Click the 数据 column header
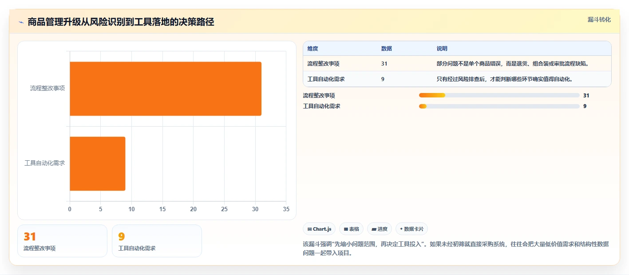 386,49
